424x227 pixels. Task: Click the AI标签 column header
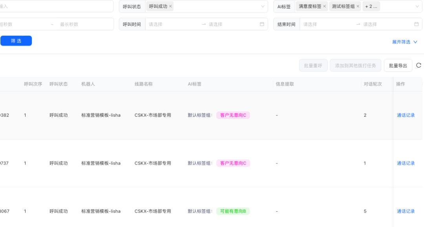click(194, 84)
